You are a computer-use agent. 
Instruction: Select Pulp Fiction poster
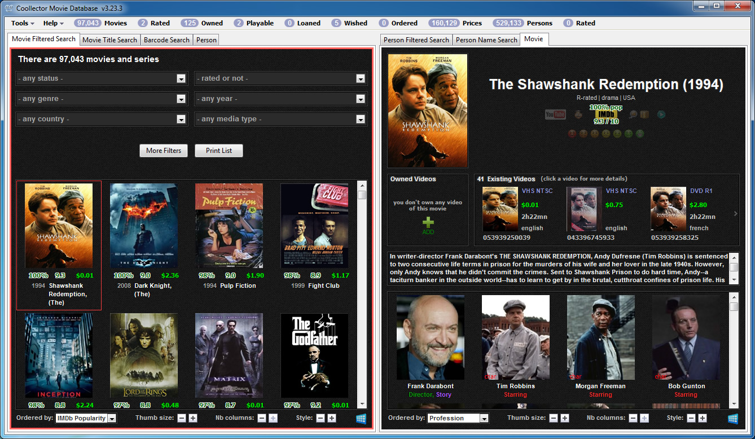[229, 226]
